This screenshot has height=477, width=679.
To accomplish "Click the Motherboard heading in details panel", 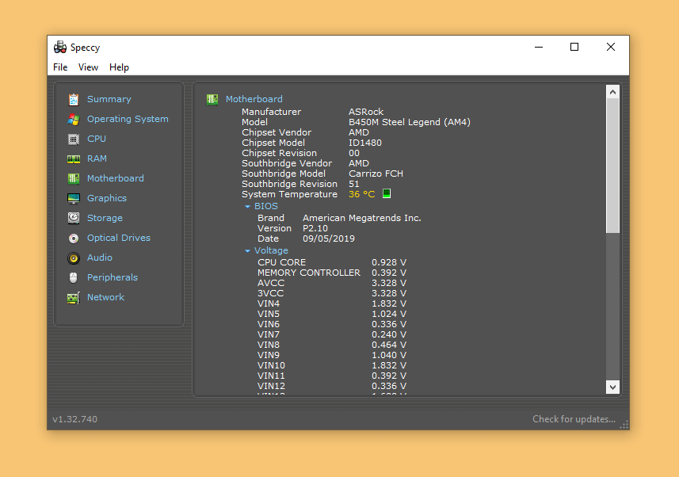I will 254,99.
